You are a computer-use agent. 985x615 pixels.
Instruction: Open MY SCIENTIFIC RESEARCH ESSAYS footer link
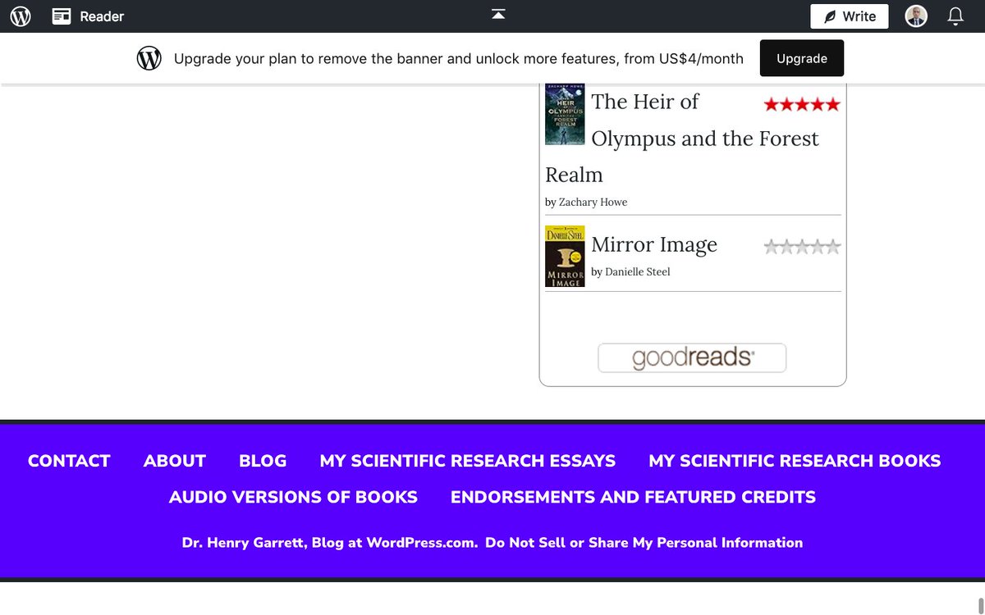(468, 461)
